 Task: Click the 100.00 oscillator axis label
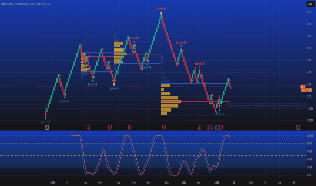coord(310,136)
